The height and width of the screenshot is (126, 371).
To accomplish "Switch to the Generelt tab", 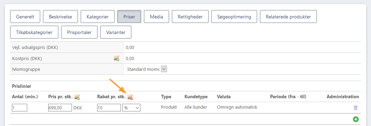I will tap(25, 17).
